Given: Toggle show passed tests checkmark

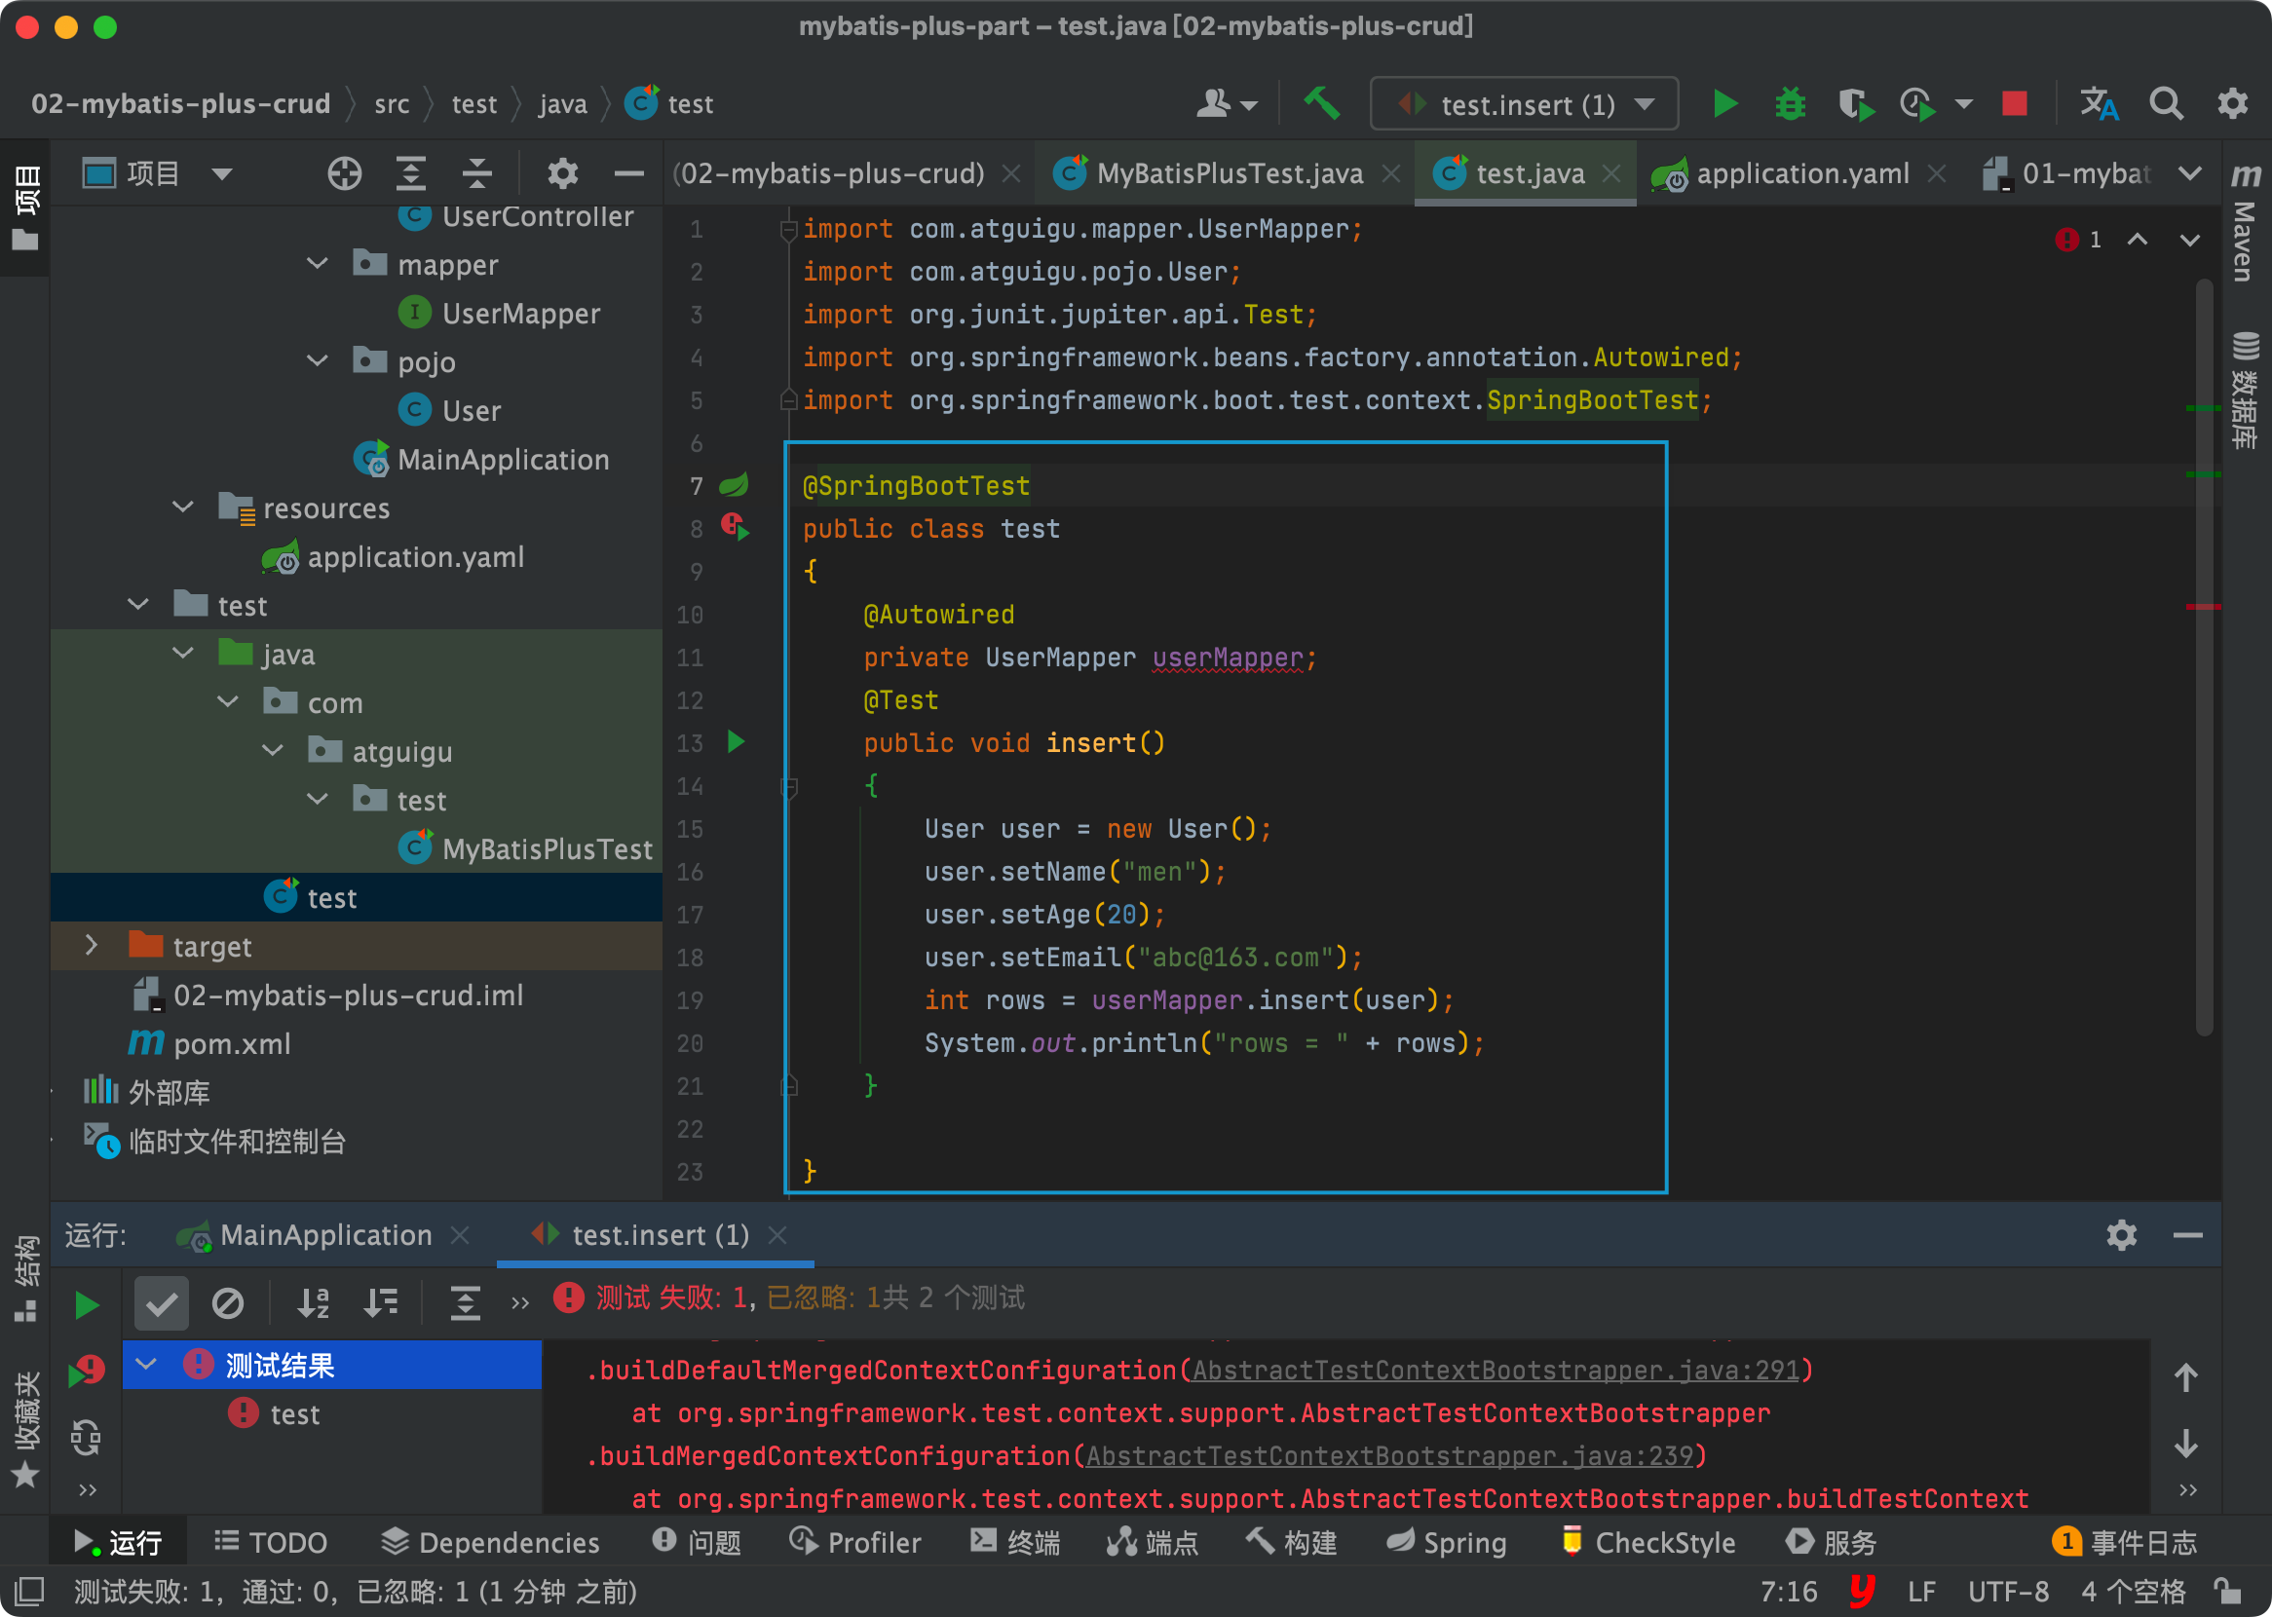Looking at the screenshot, I should tap(162, 1302).
